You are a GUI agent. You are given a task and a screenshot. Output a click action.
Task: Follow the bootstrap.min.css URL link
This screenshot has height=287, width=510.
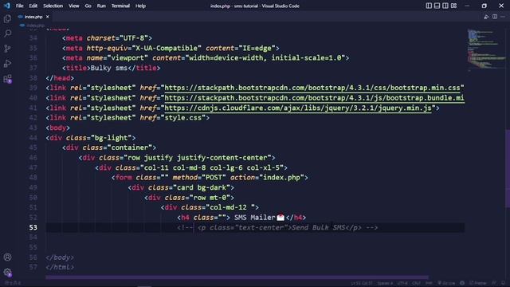coord(312,88)
